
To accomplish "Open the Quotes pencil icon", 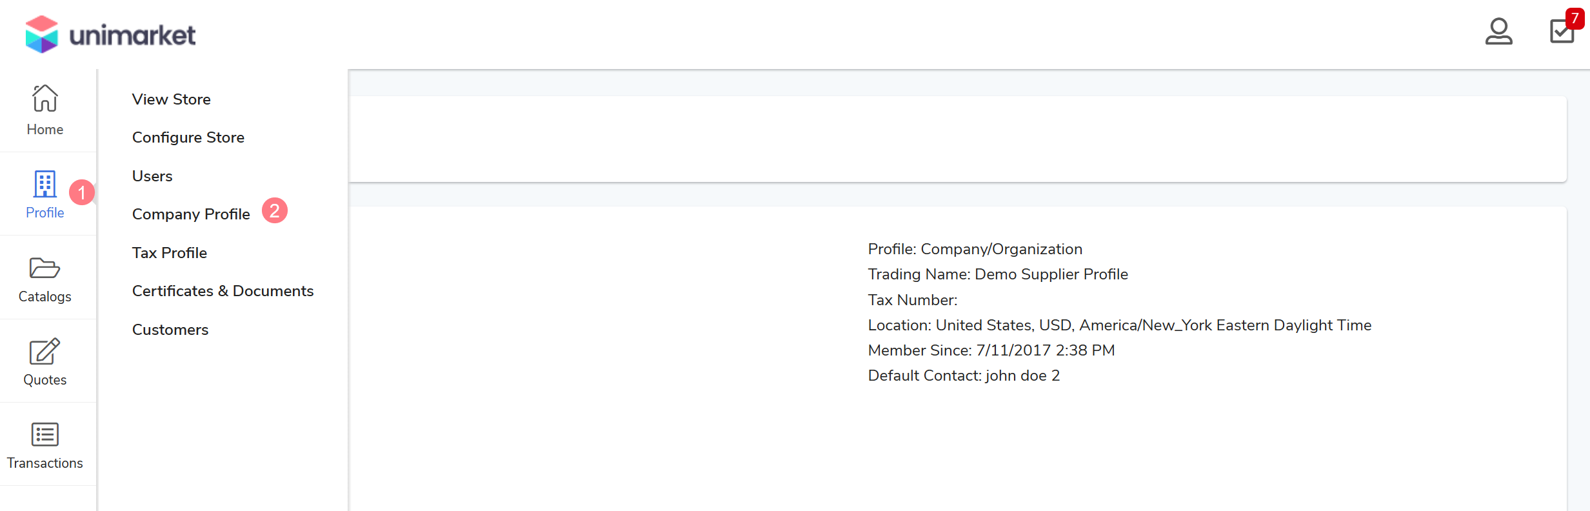I will [45, 352].
